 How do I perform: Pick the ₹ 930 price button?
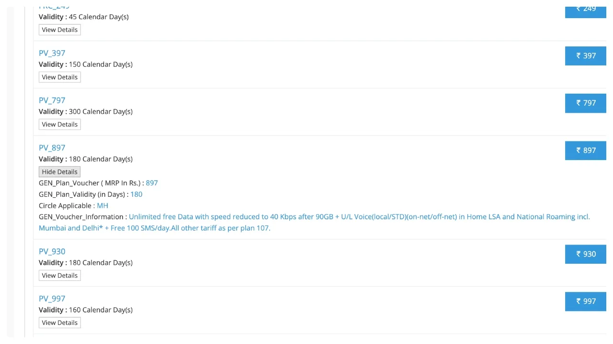[586, 254]
